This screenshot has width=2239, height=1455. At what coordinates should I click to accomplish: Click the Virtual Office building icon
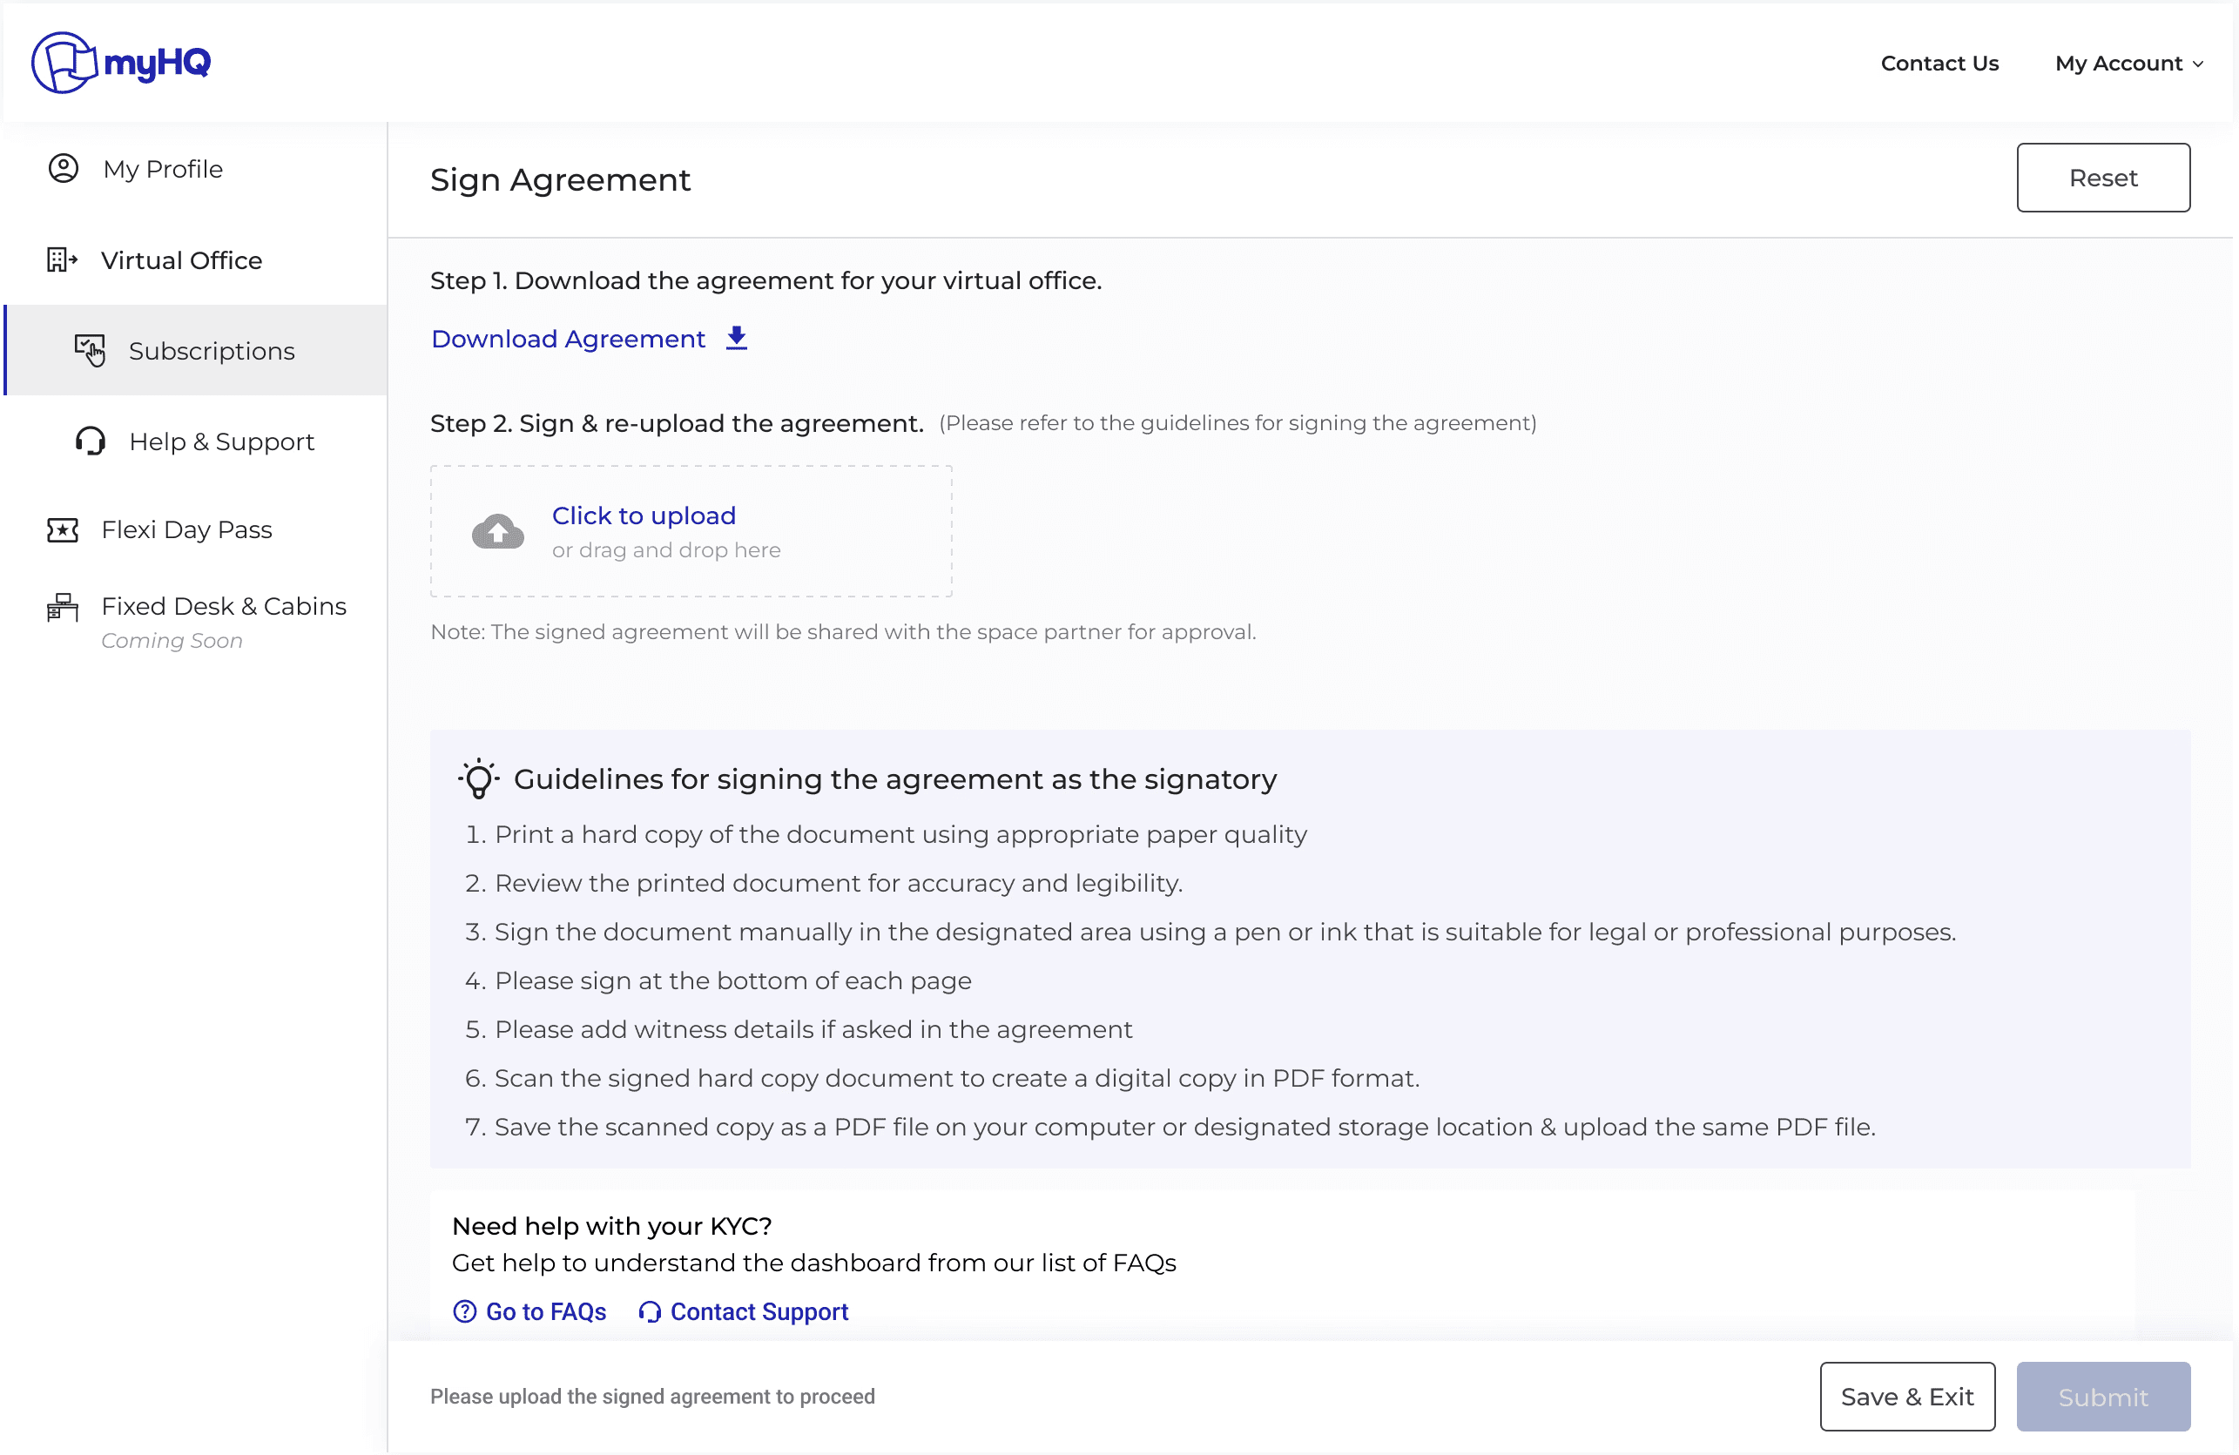62,259
